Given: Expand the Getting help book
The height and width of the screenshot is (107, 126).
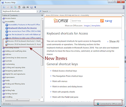Looking at the screenshot, I should point(8,90).
